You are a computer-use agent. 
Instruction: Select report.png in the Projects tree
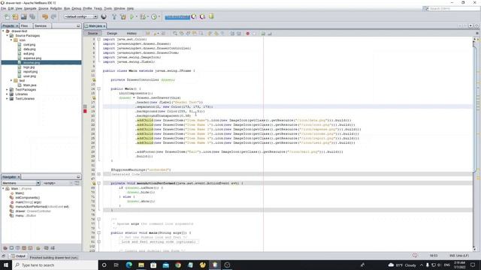[x=30, y=72]
